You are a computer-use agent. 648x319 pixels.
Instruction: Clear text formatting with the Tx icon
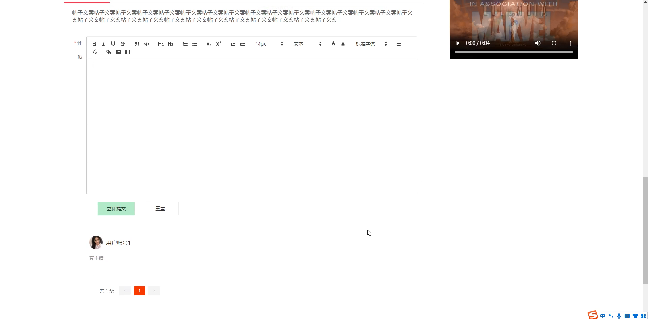94,52
